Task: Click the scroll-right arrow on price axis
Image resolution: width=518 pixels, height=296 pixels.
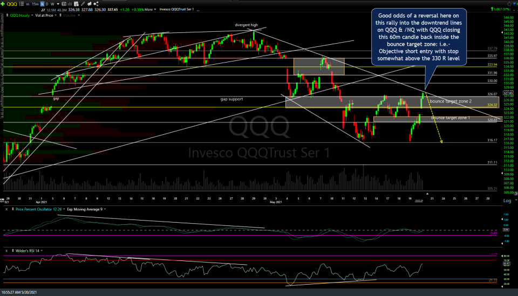Action: (x=516, y=194)
